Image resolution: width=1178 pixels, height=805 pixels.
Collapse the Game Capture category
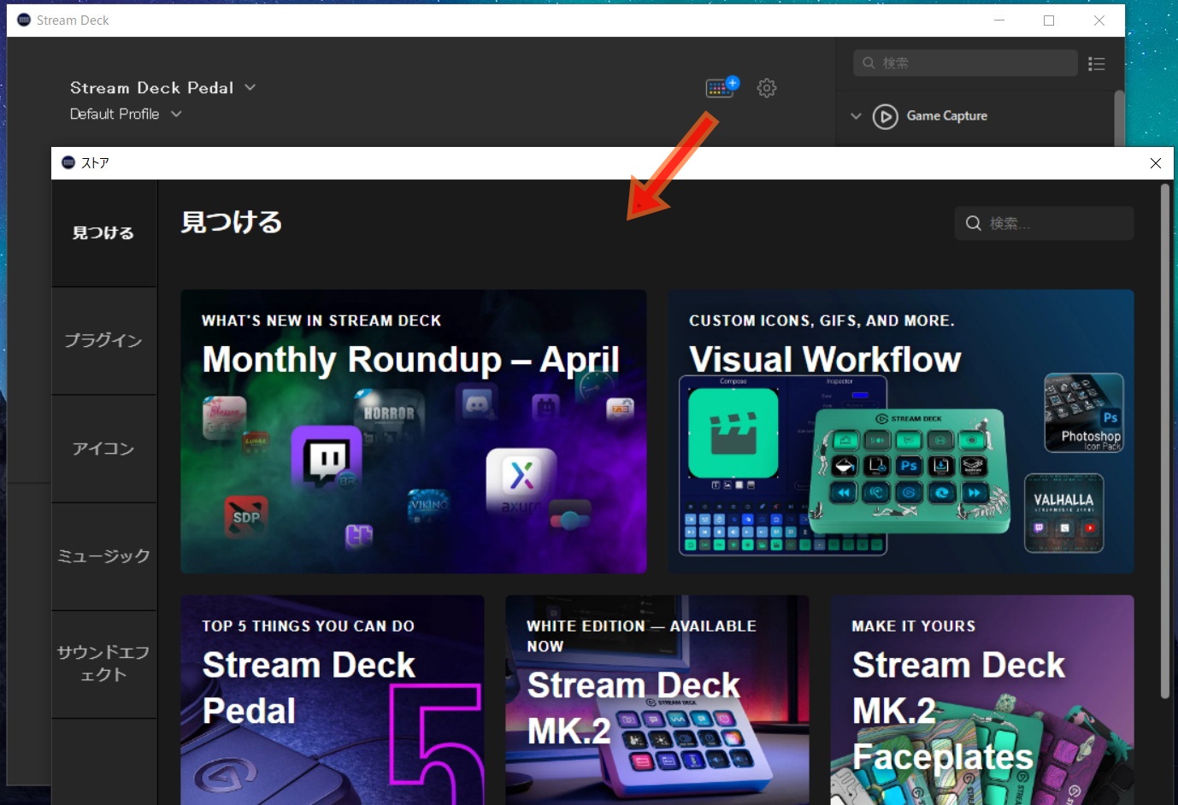(856, 116)
